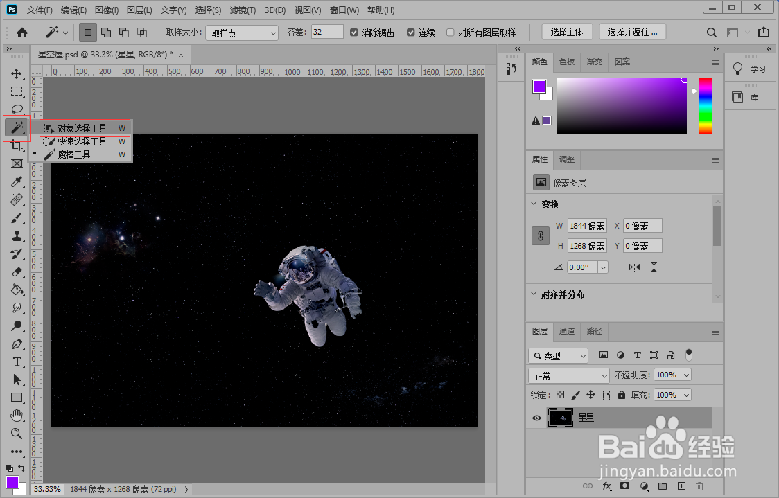
Task: Select the Zoom tool in toolbar
Action: tap(17, 434)
